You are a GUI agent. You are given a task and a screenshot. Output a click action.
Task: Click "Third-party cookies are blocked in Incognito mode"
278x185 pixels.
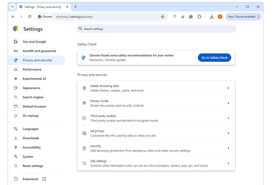(x=124, y=120)
